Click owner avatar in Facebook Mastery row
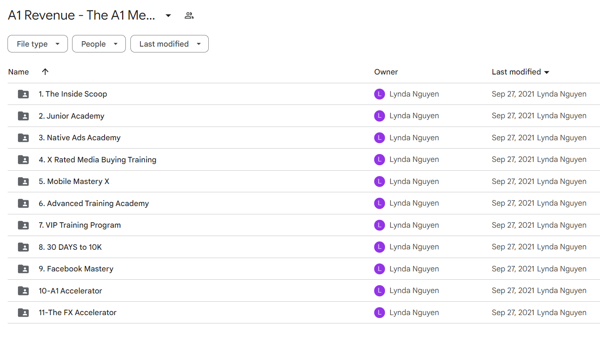 point(379,269)
